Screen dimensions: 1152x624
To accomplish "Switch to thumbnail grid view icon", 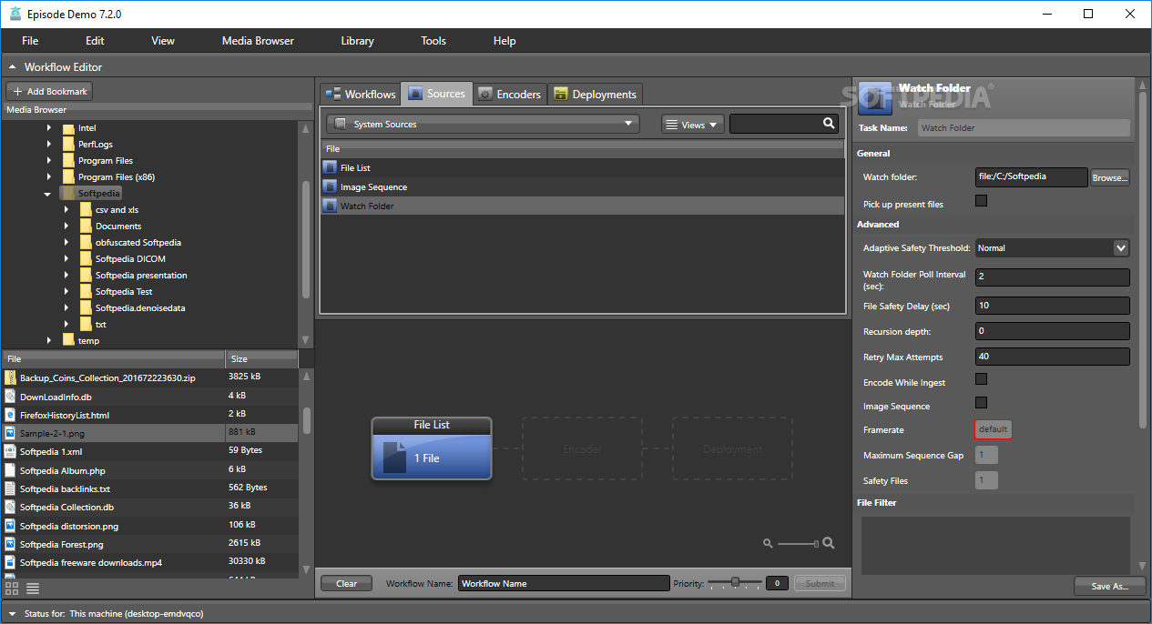I will tap(12, 589).
